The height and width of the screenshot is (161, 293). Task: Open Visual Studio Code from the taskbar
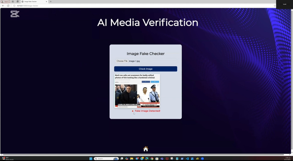(x=187, y=158)
